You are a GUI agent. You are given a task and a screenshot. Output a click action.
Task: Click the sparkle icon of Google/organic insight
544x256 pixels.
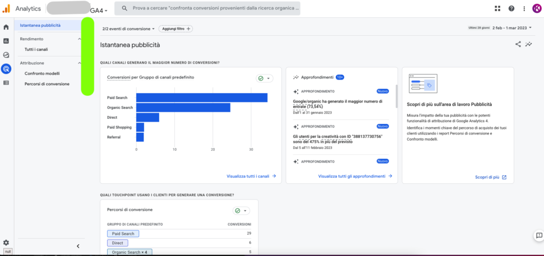pyautogui.click(x=296, y=92)
